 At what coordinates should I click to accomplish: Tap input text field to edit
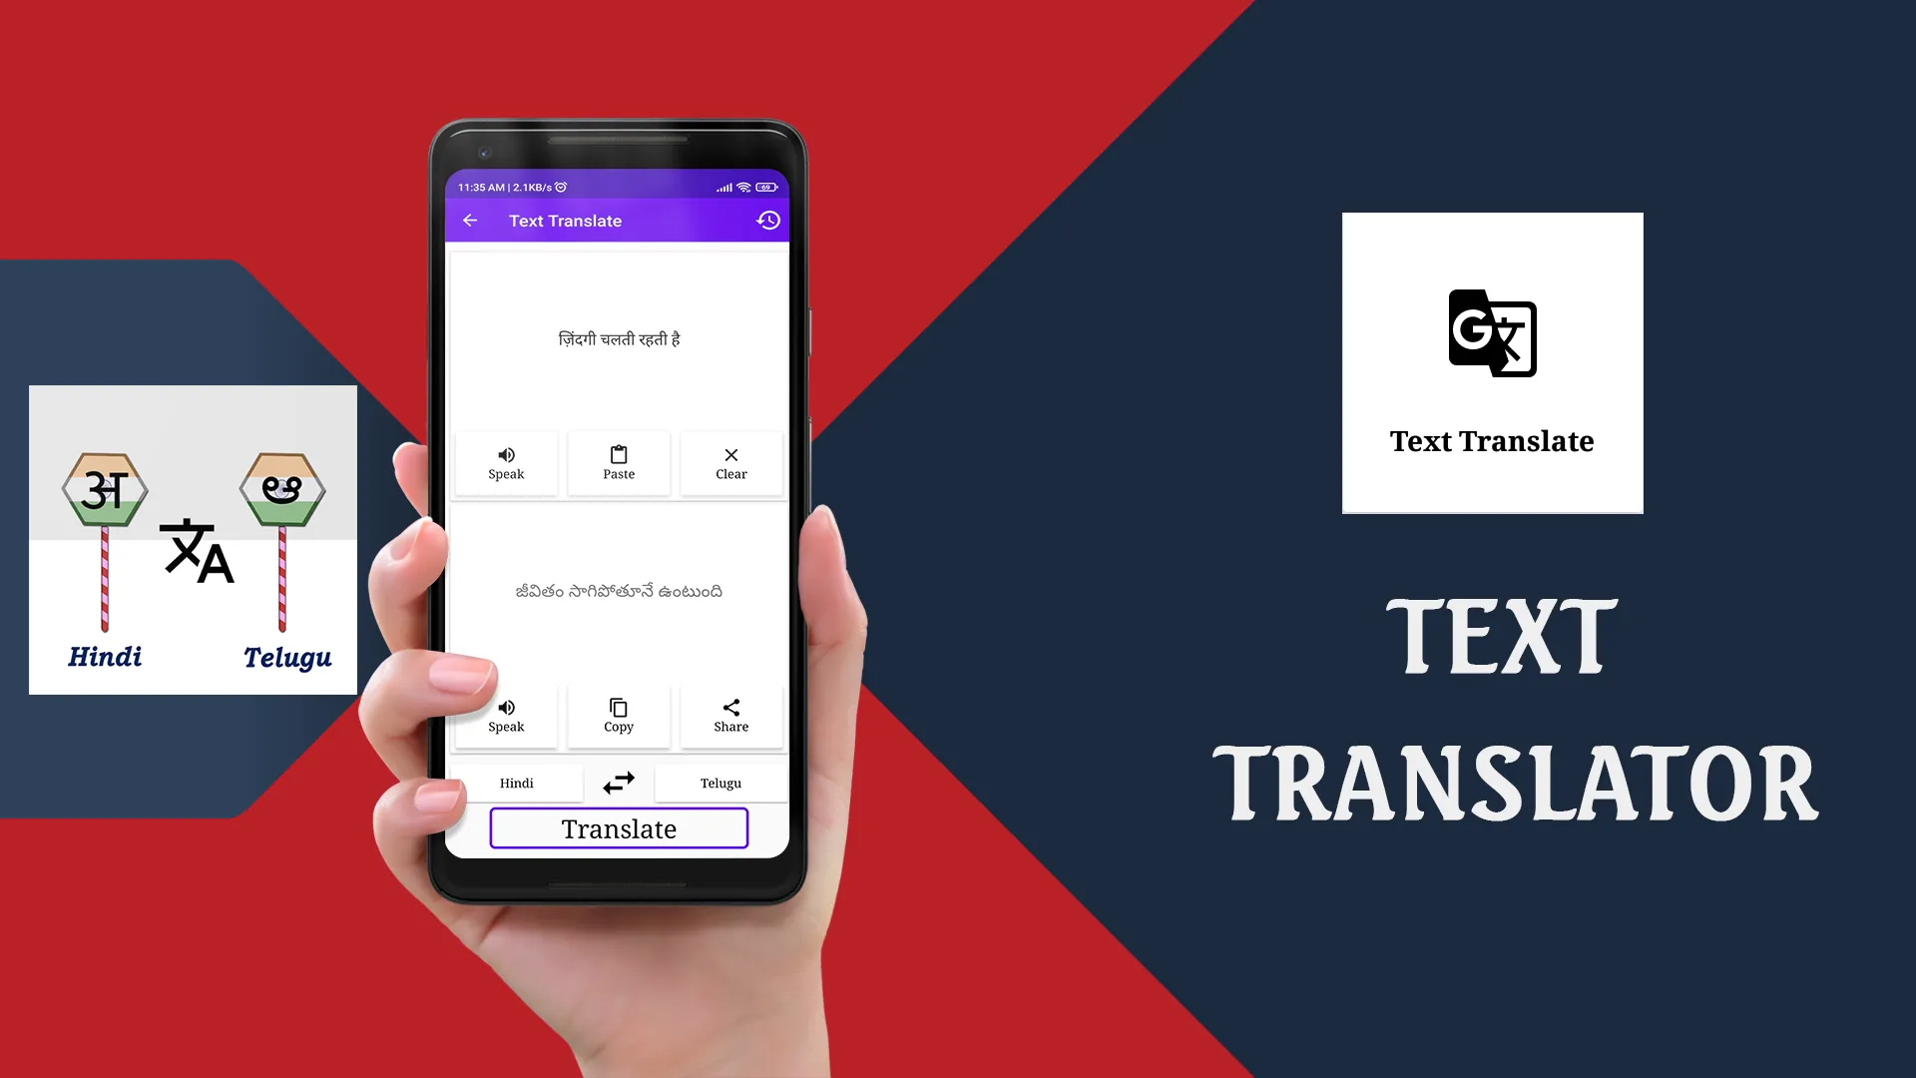pos(619,338)
